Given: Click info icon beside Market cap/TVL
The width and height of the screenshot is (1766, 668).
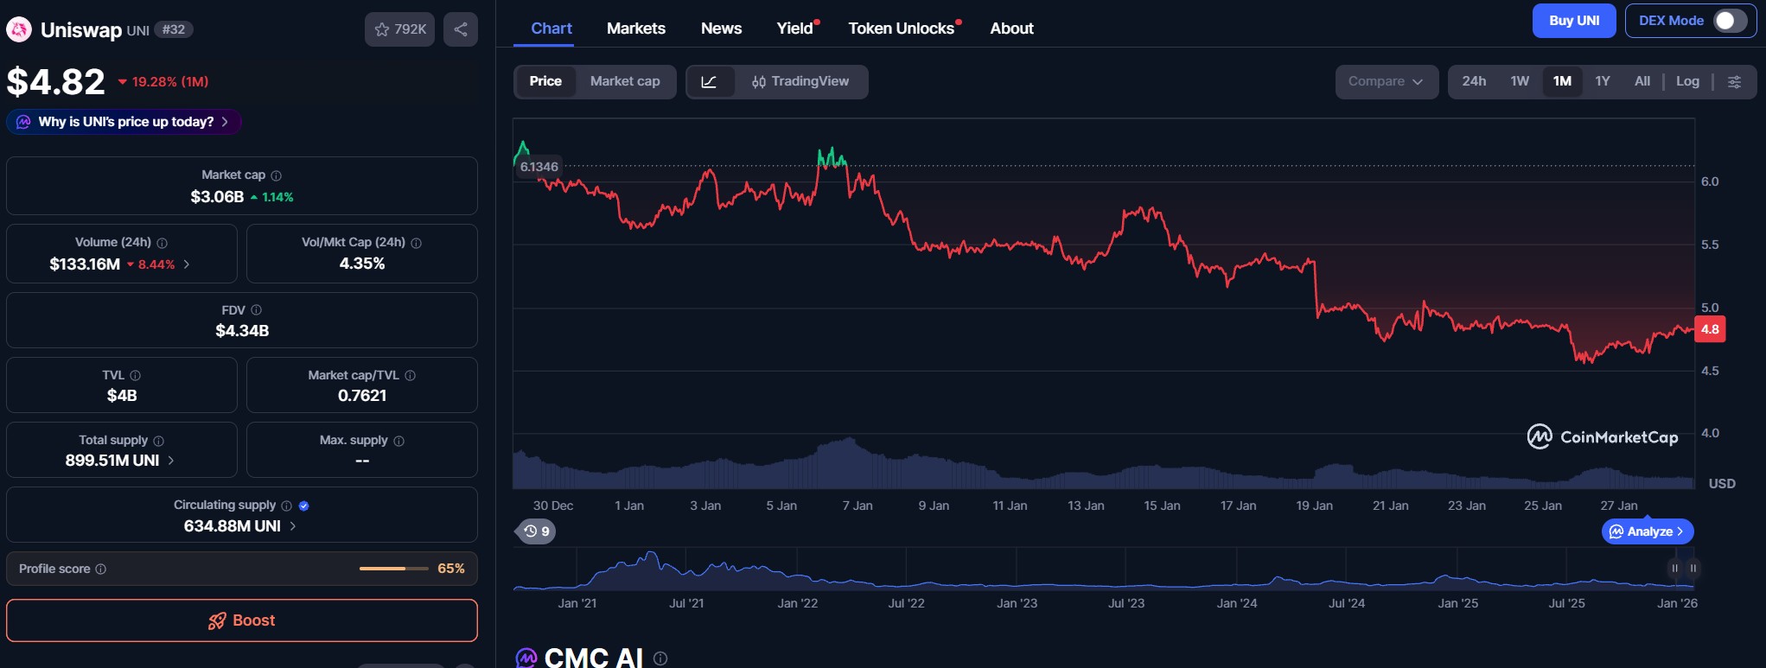Looking at the screenshot, I should [411, 375].
